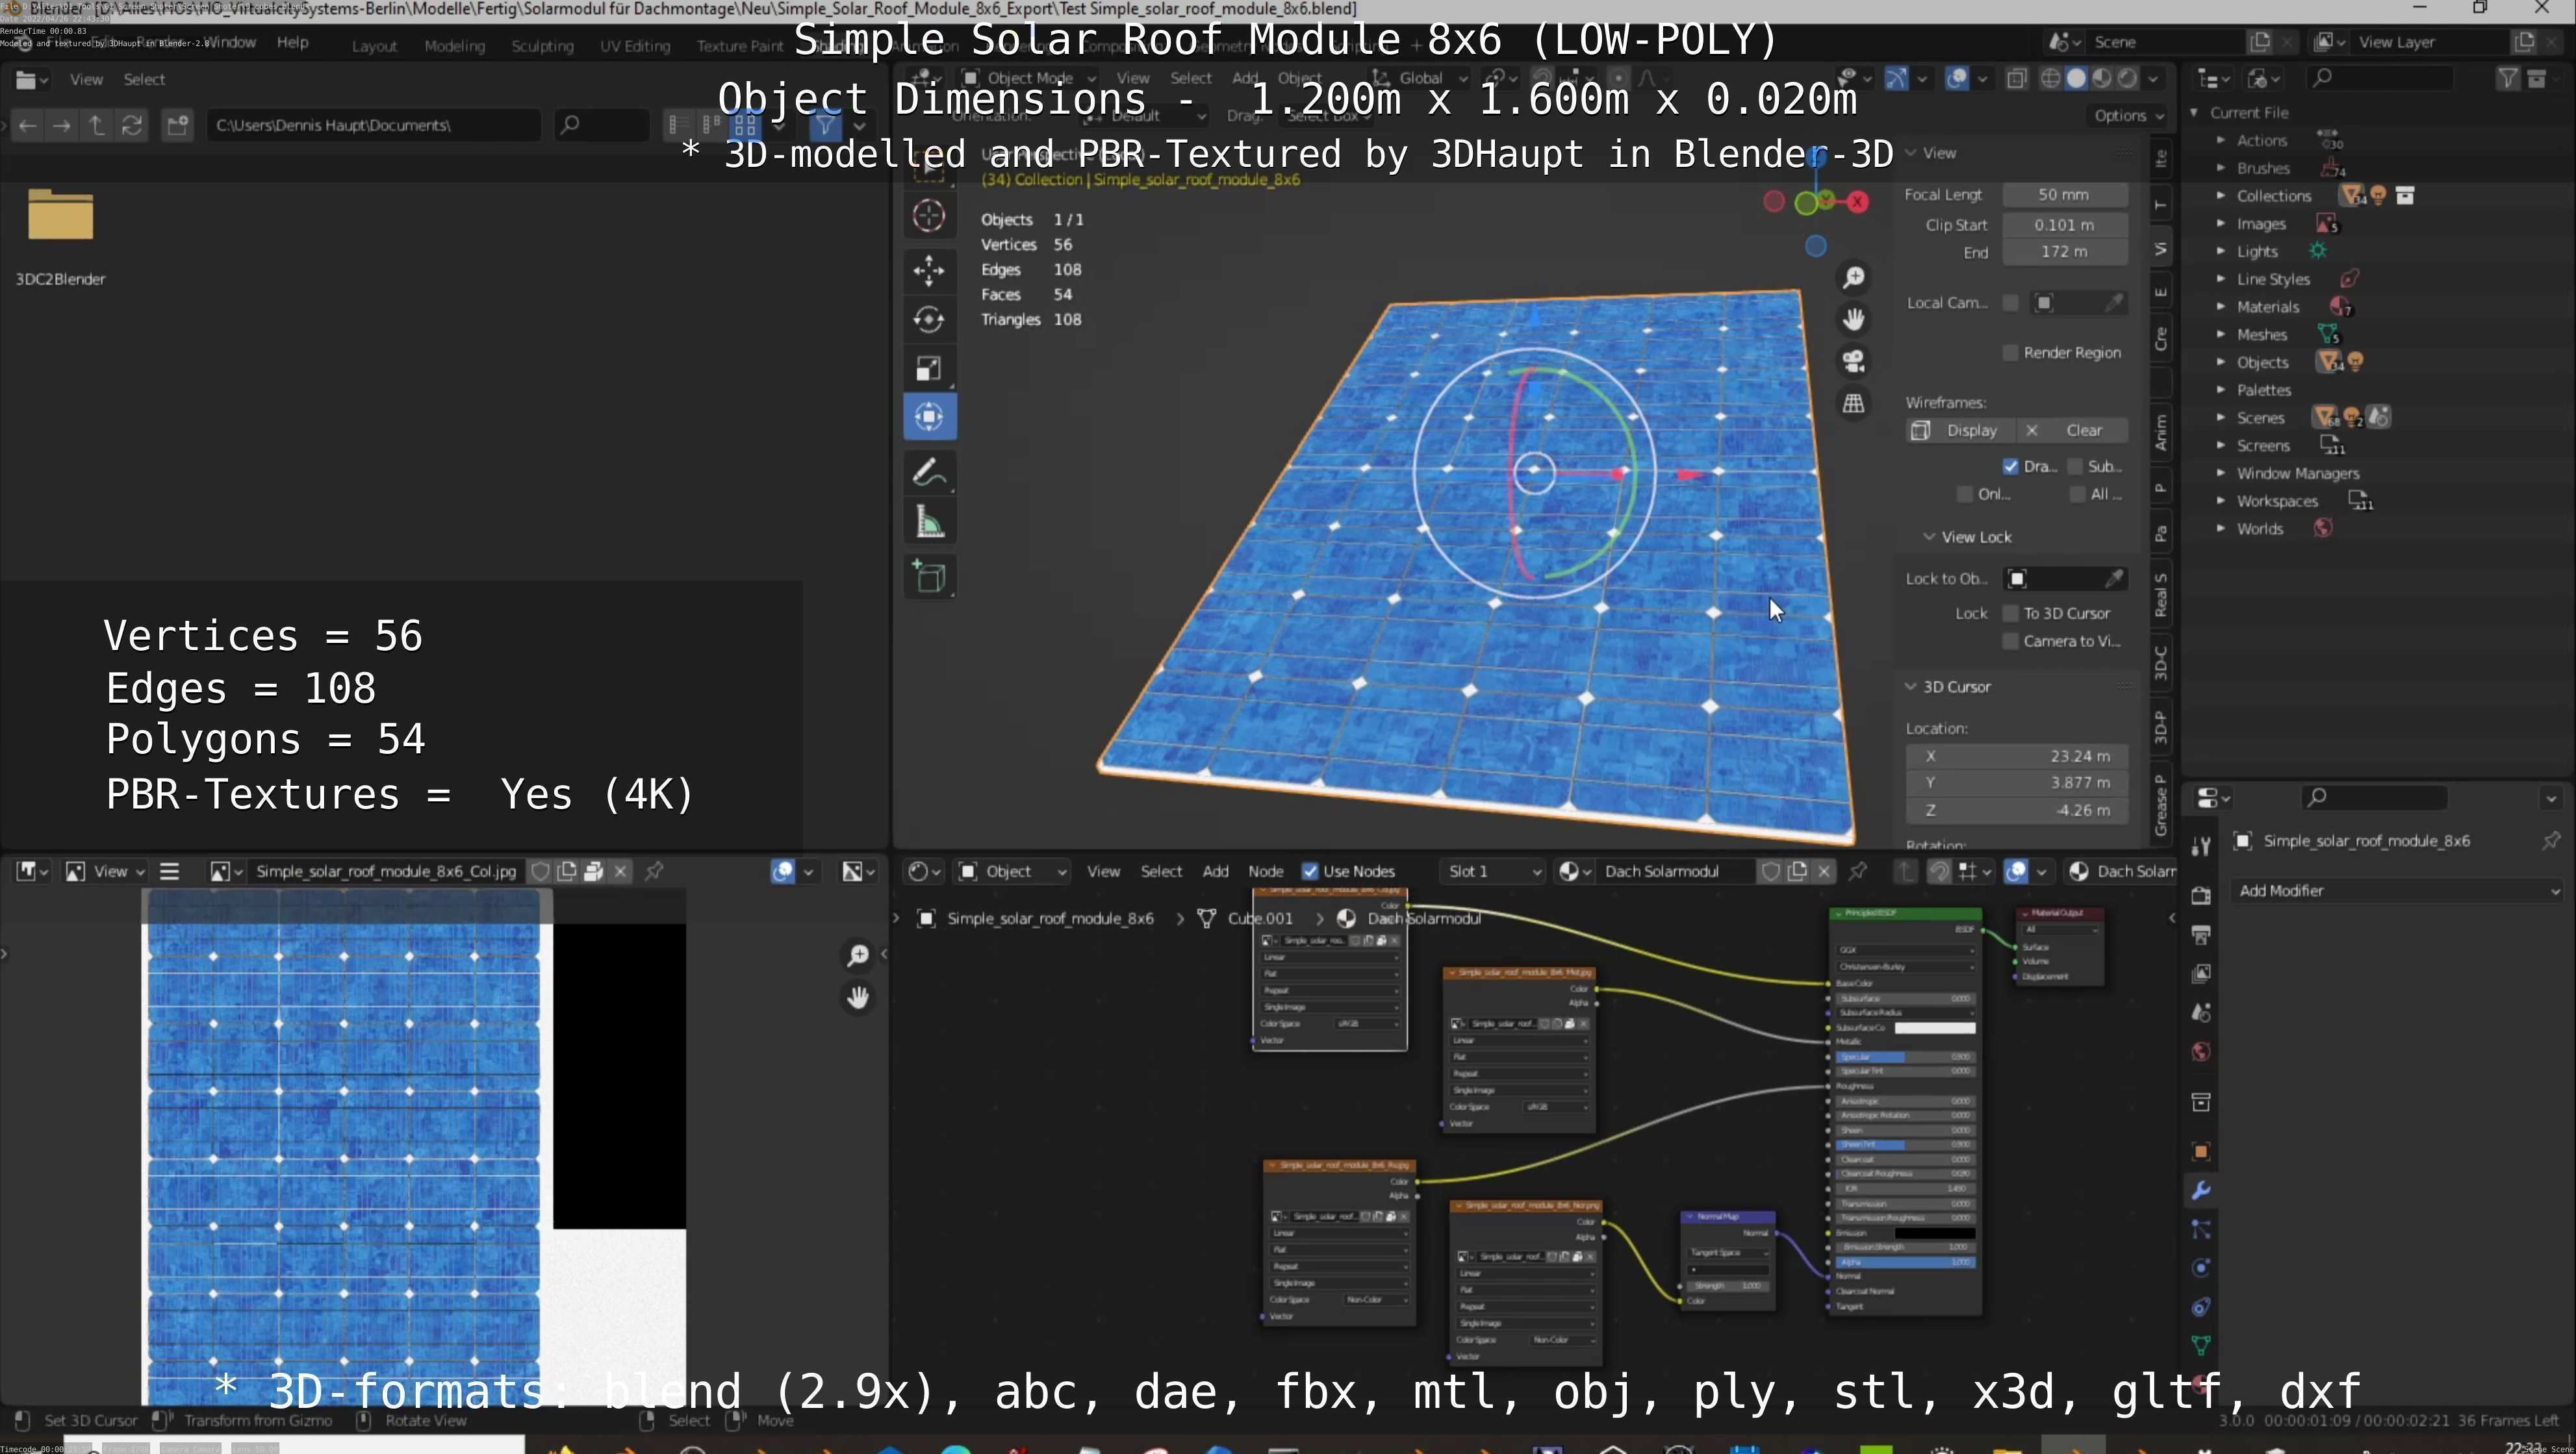This screenshot has width=2576, height=1454.
Task: Expand the Materials entry in outliner
Action: (2221, 307)
